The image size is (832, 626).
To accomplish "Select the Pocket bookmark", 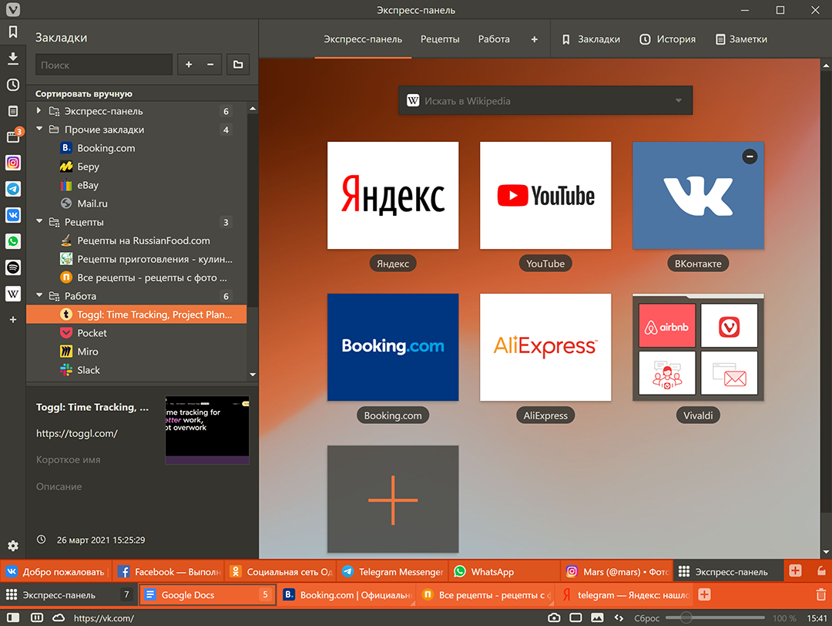I will (136, 333).
